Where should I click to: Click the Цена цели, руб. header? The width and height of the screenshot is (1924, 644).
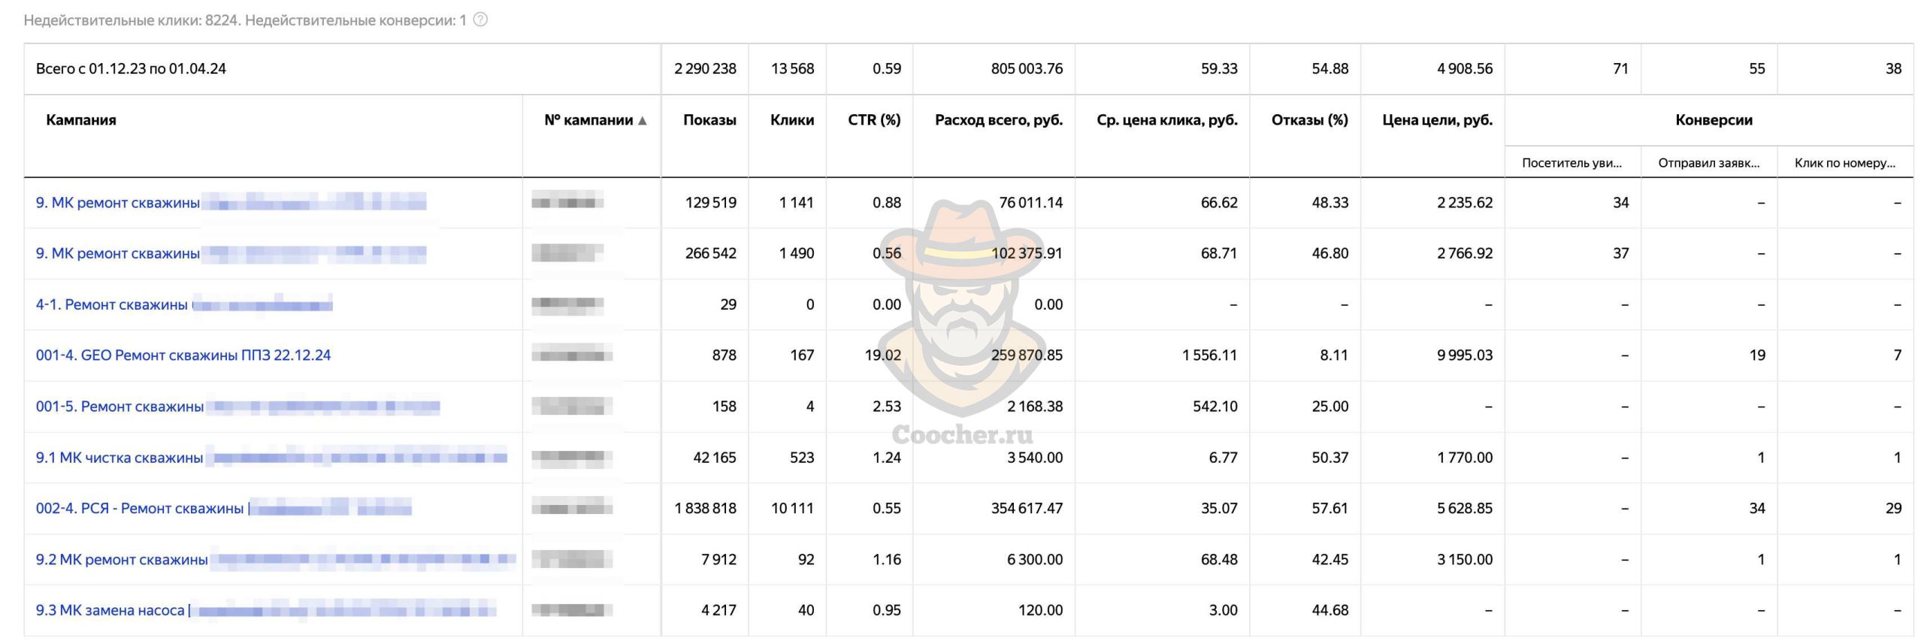coord(1437,120)
